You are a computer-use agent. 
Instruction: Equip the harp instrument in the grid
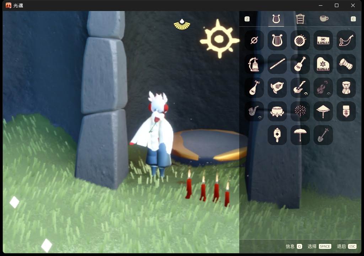277,41
